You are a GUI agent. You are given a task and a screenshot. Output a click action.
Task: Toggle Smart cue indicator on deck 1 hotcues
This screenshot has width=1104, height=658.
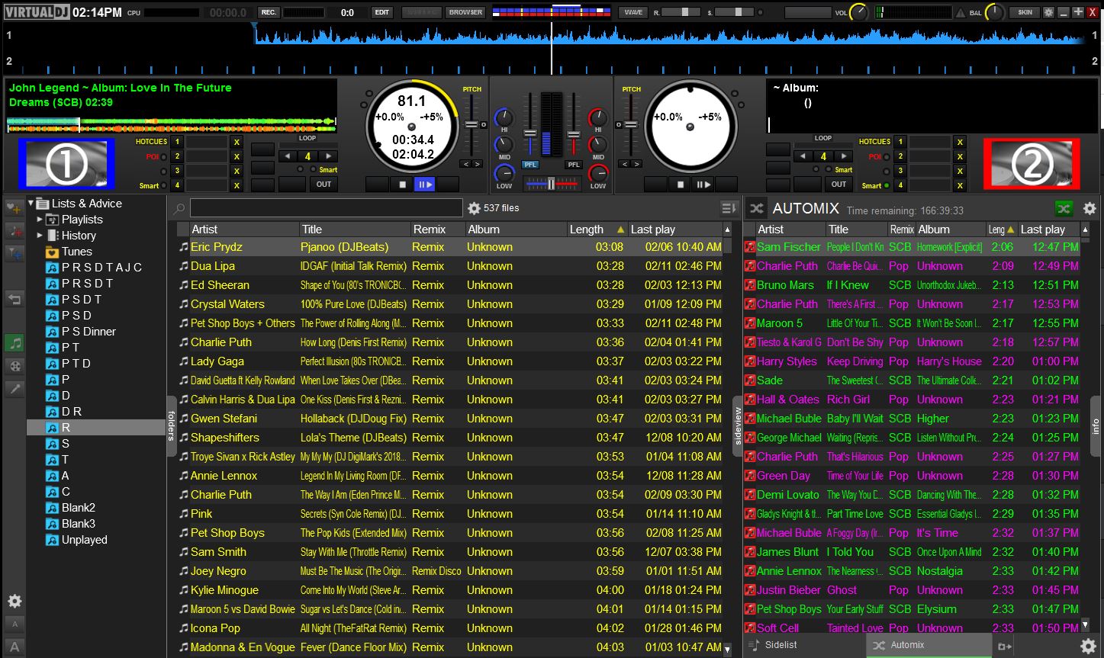pyautogui.click(x=163, y=185)
